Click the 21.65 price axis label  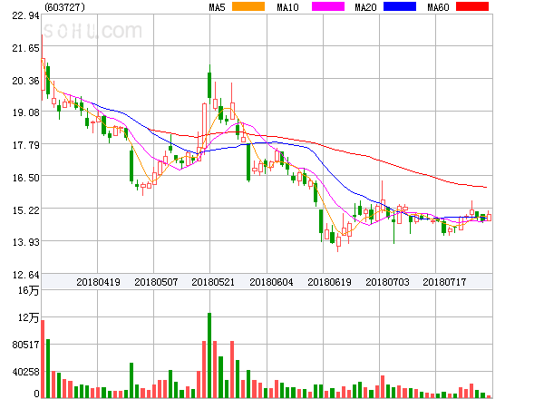point(25,48)
